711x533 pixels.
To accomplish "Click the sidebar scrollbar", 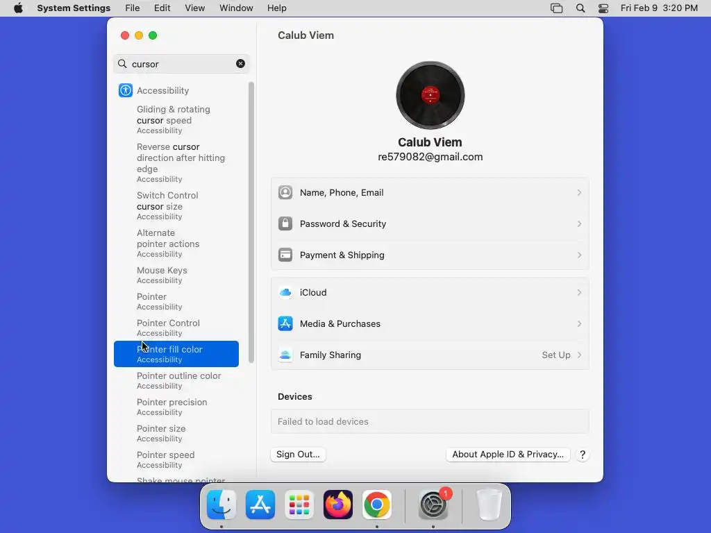I will 251,222.
